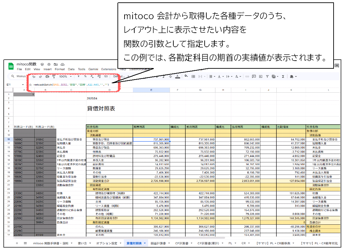This screenshot has width=344, height=252.
Task: Click the Redo arrow in toolbar
Action: (40, 76)
